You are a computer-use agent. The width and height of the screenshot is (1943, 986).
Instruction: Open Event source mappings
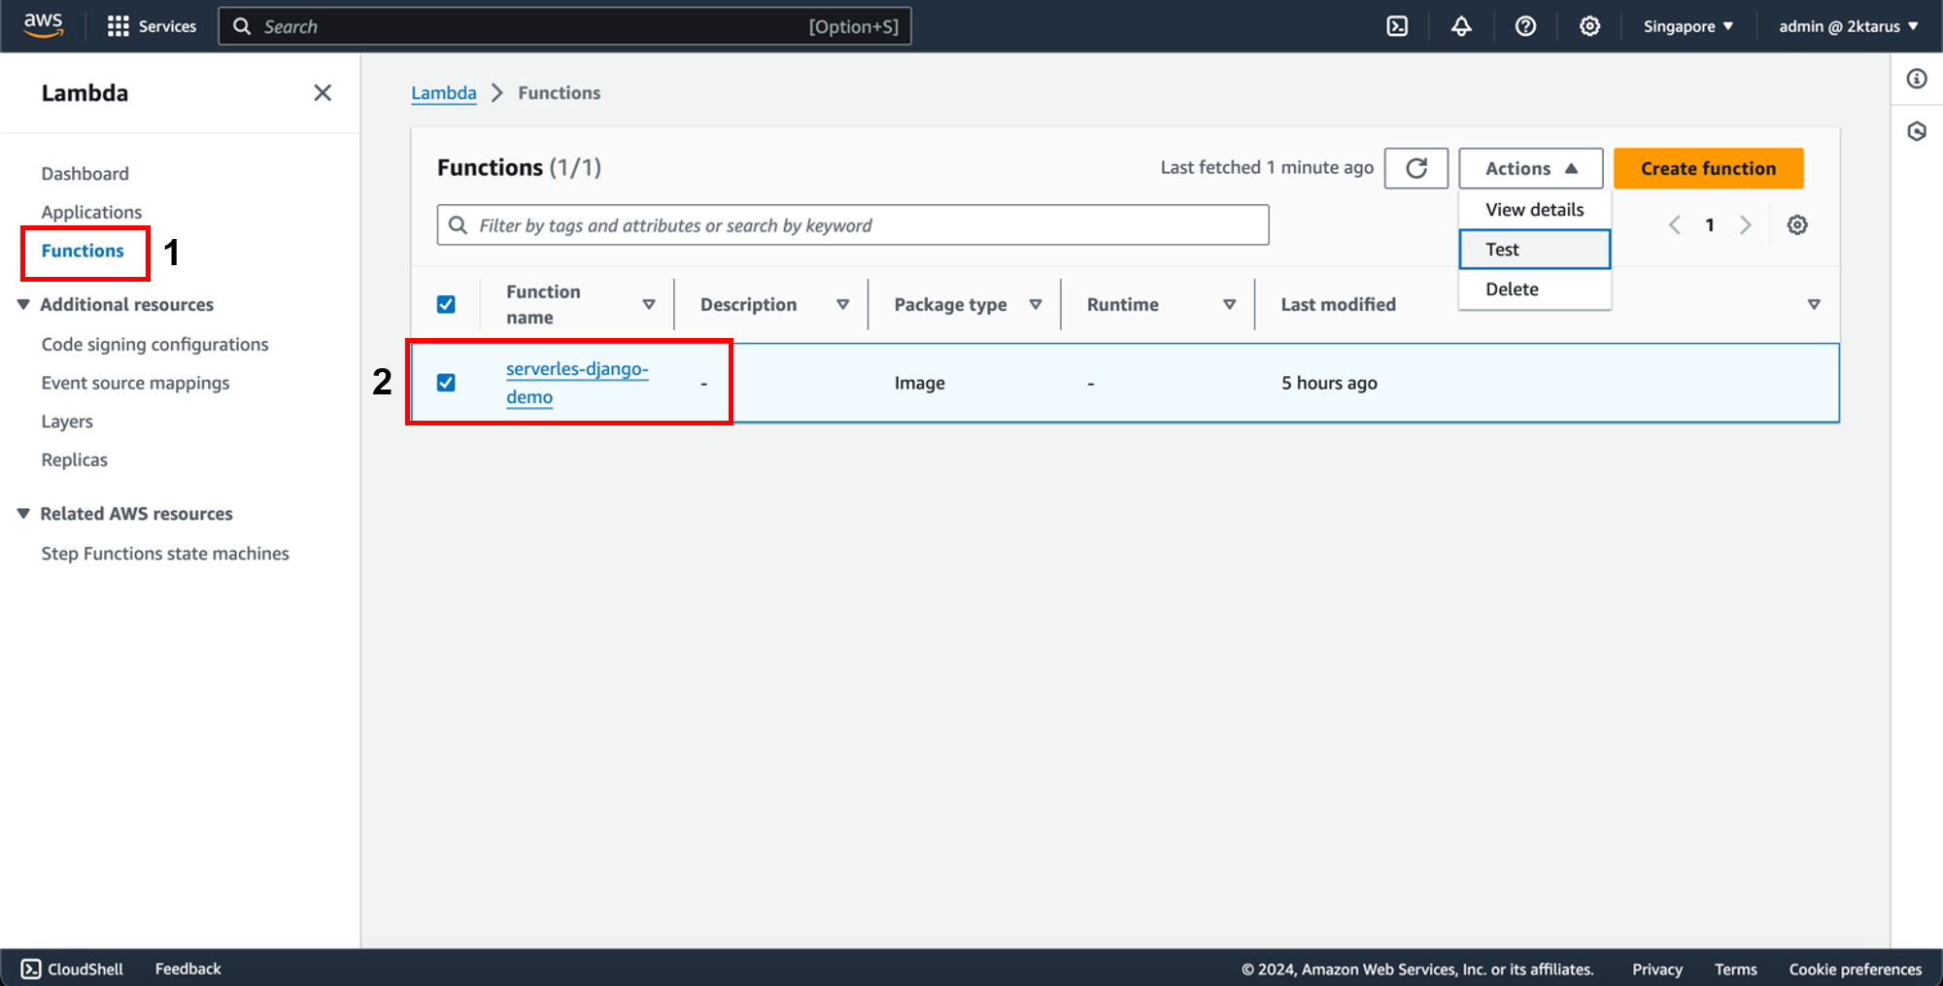point(135,383)
